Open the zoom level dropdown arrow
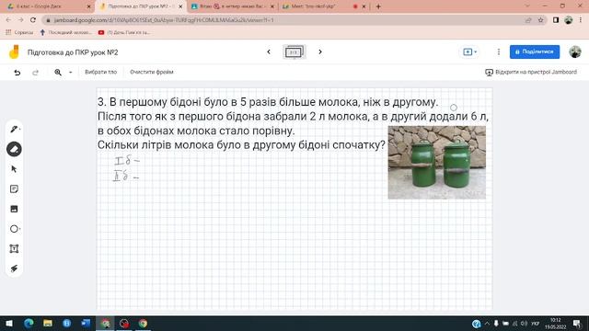Image resolution: width=589 pixels, height=331 pixels. [70, 72]
